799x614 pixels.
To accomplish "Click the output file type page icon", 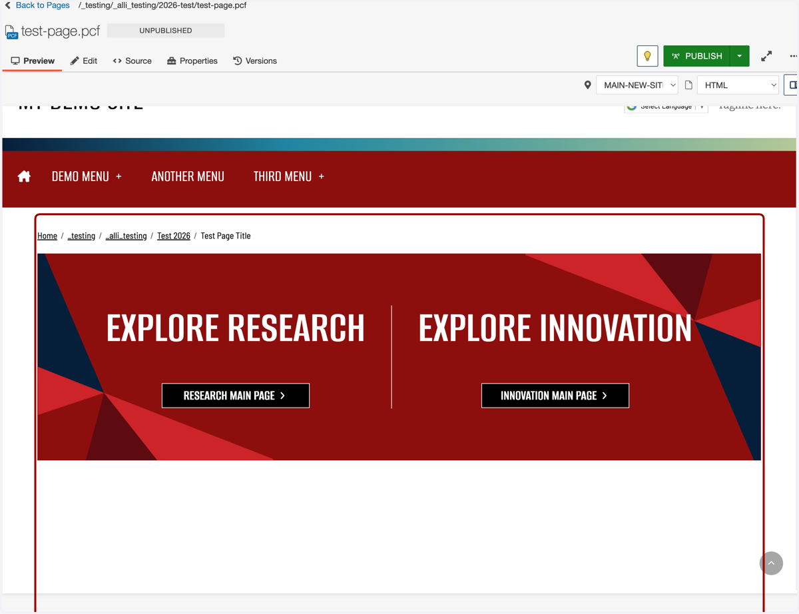I will click(x=688, y=85).
